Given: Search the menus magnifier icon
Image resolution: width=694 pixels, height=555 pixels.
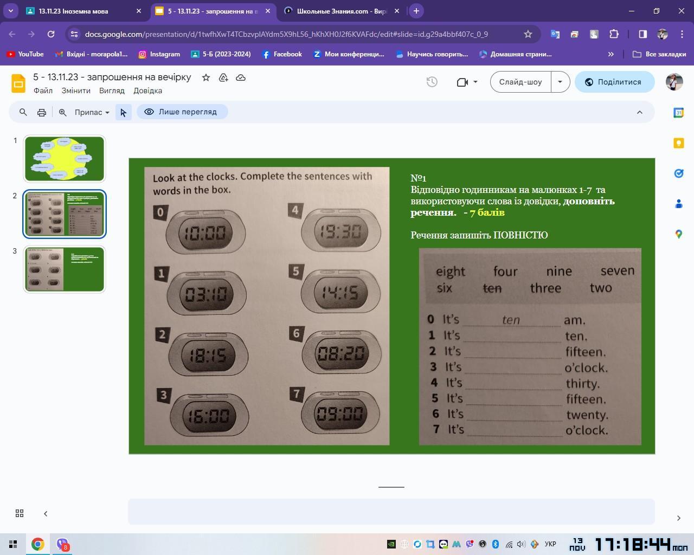Looking at the screenshot, I should (x=23, y=112).
